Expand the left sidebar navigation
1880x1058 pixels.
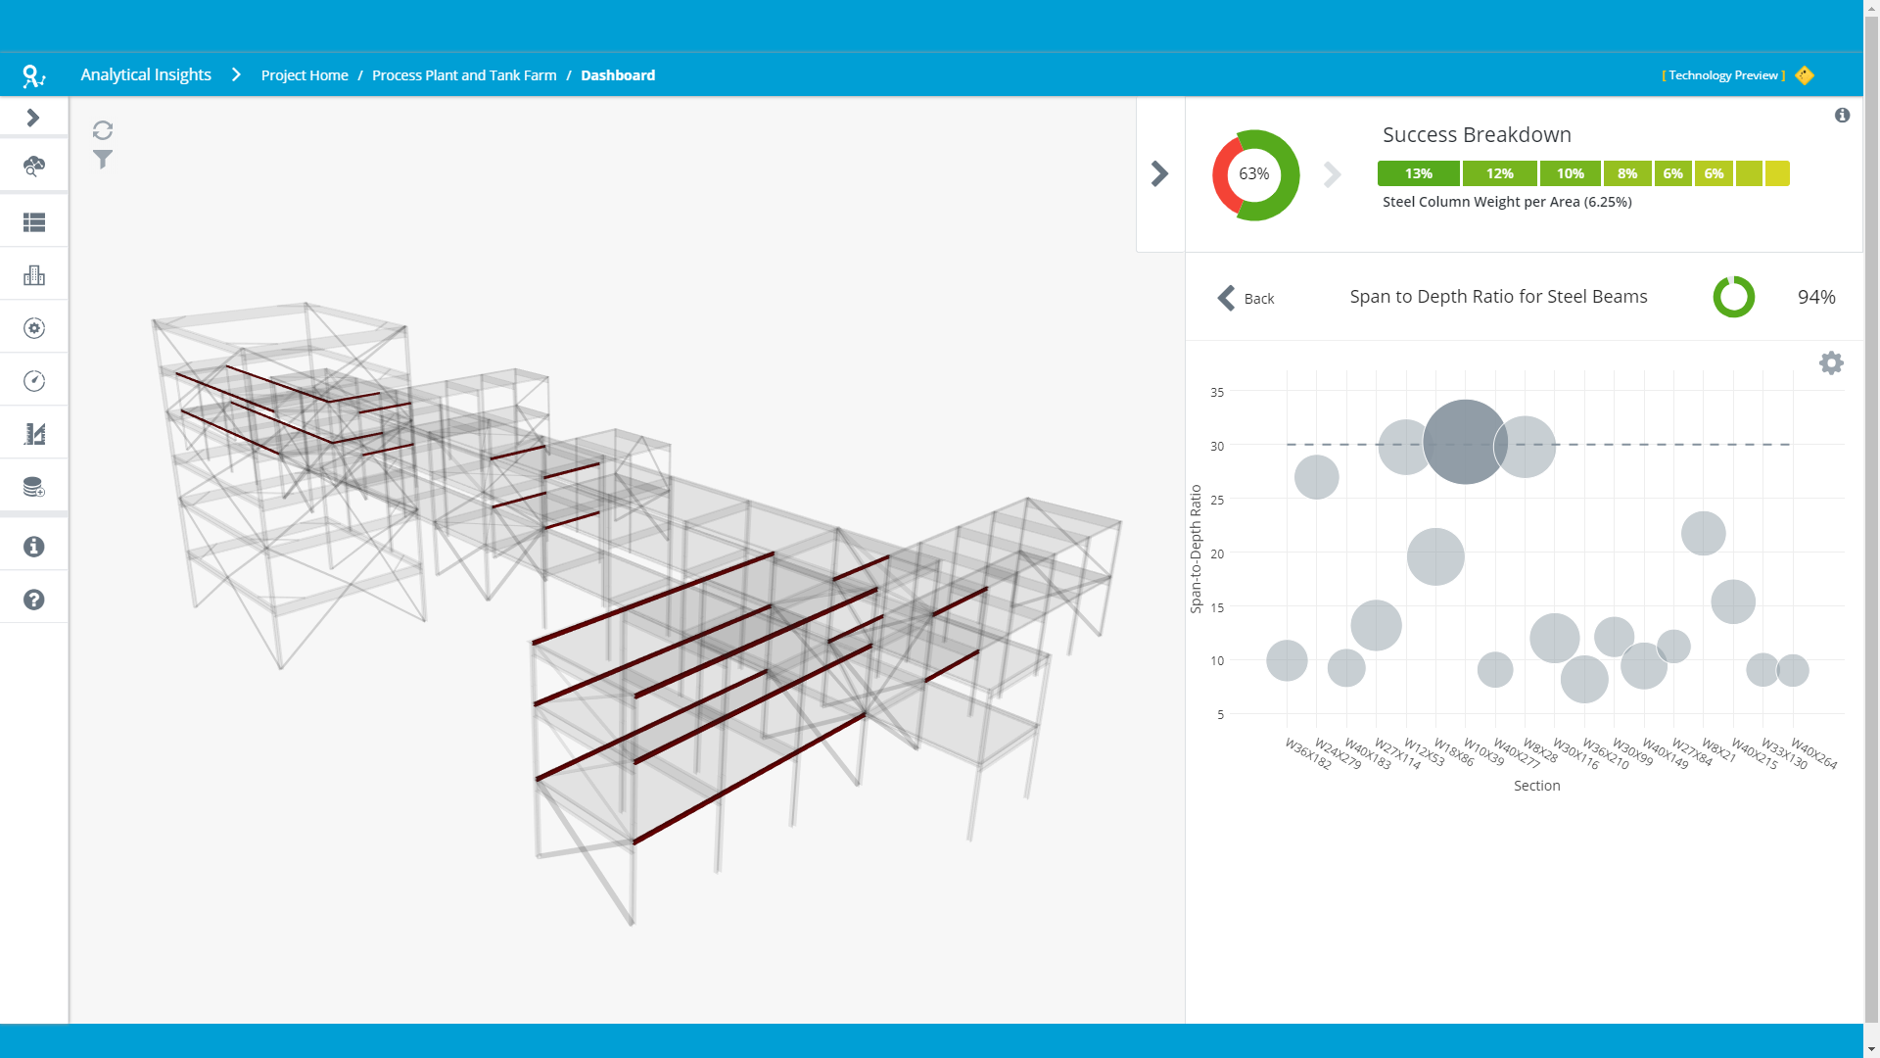pos(33,118)
